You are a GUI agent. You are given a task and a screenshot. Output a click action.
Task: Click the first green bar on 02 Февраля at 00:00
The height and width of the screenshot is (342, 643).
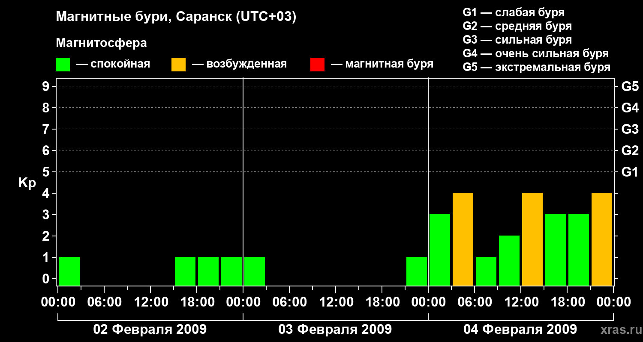pyautogui.click(x=69, y=271)
